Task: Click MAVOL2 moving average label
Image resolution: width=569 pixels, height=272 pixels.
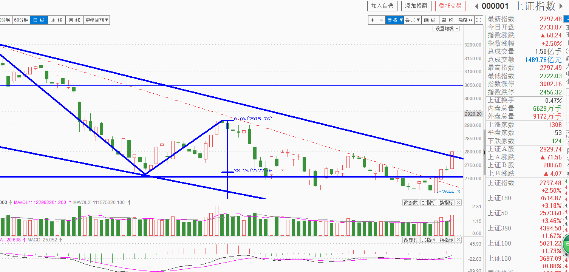Action: [99, 202]
